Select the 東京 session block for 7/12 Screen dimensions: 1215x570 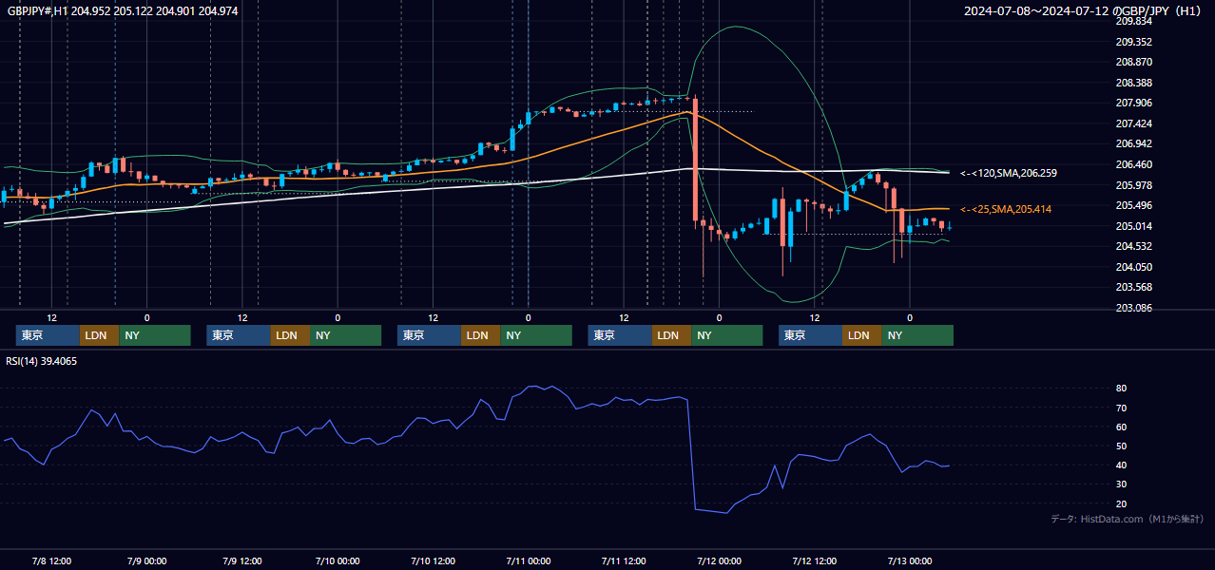click(810, 335)
